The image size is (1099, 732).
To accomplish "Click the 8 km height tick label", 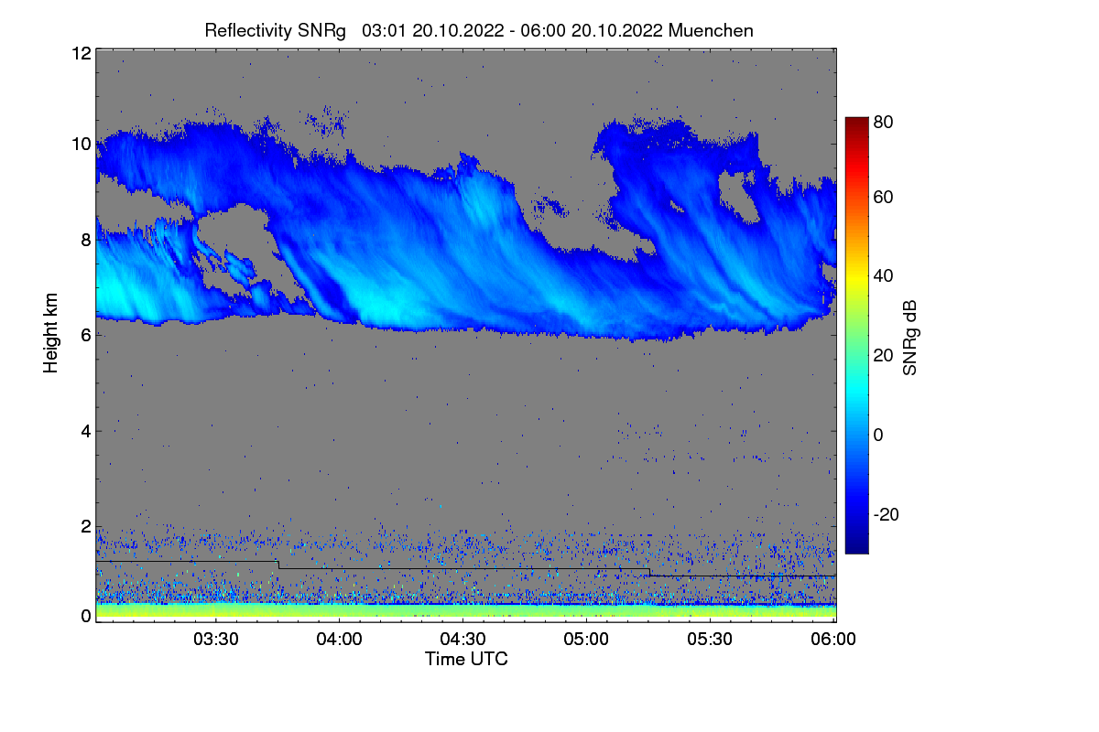I will coord(86,240).
